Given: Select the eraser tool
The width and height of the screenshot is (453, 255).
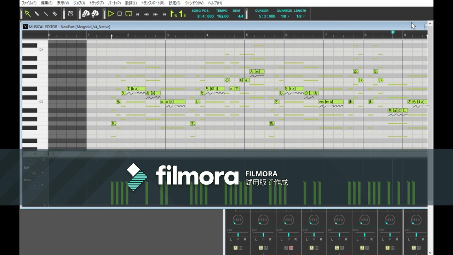Looking at the screenshot, I should [55, 14].
